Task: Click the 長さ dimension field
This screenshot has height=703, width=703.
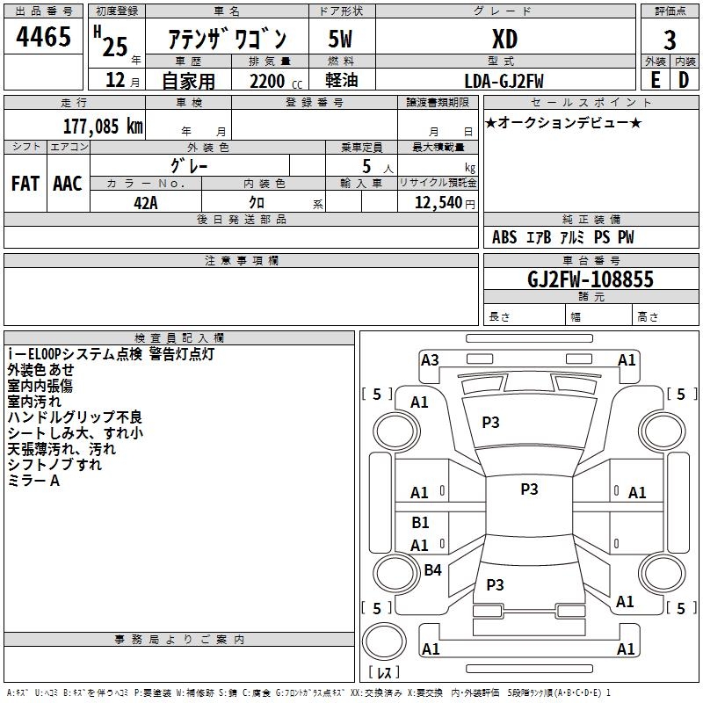Action: (x=524, y=315)
